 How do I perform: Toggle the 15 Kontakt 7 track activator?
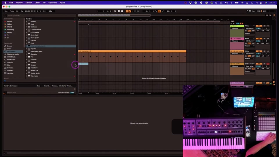[x=259, y=39]
